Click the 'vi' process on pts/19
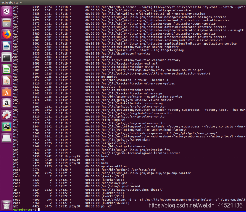 [103, 160]
